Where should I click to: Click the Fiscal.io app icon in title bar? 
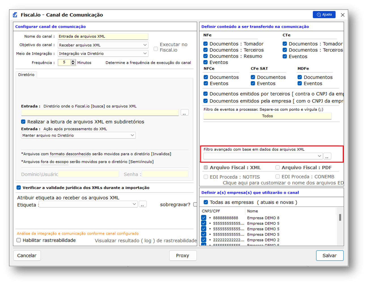(15, 15)
